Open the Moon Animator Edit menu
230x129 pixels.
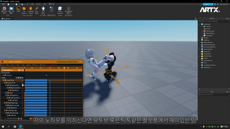click(x=8, y=65)
